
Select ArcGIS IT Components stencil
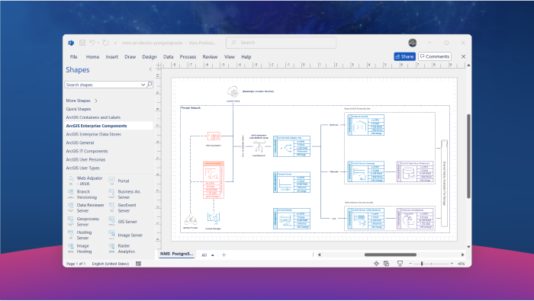[x=87, y=151]
